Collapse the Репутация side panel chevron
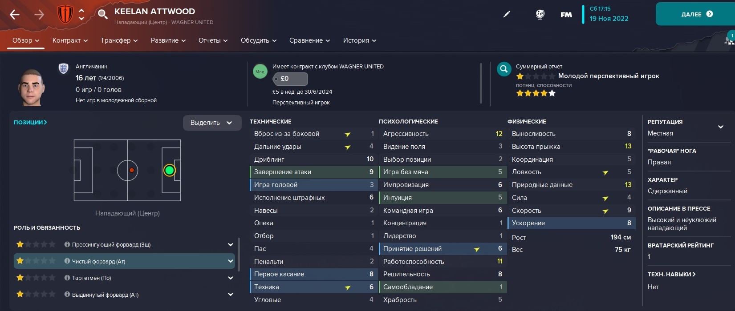 pos(721,127)
